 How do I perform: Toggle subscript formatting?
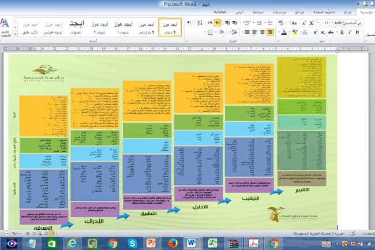coord(322,32)
